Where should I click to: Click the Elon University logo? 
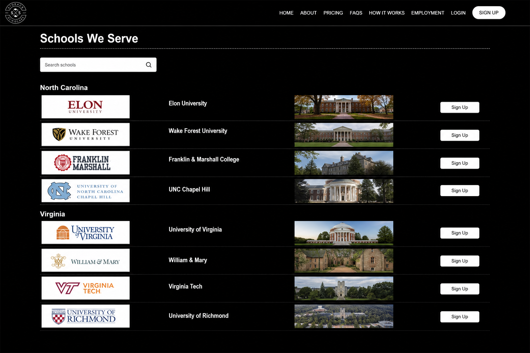tap(86, 107)
